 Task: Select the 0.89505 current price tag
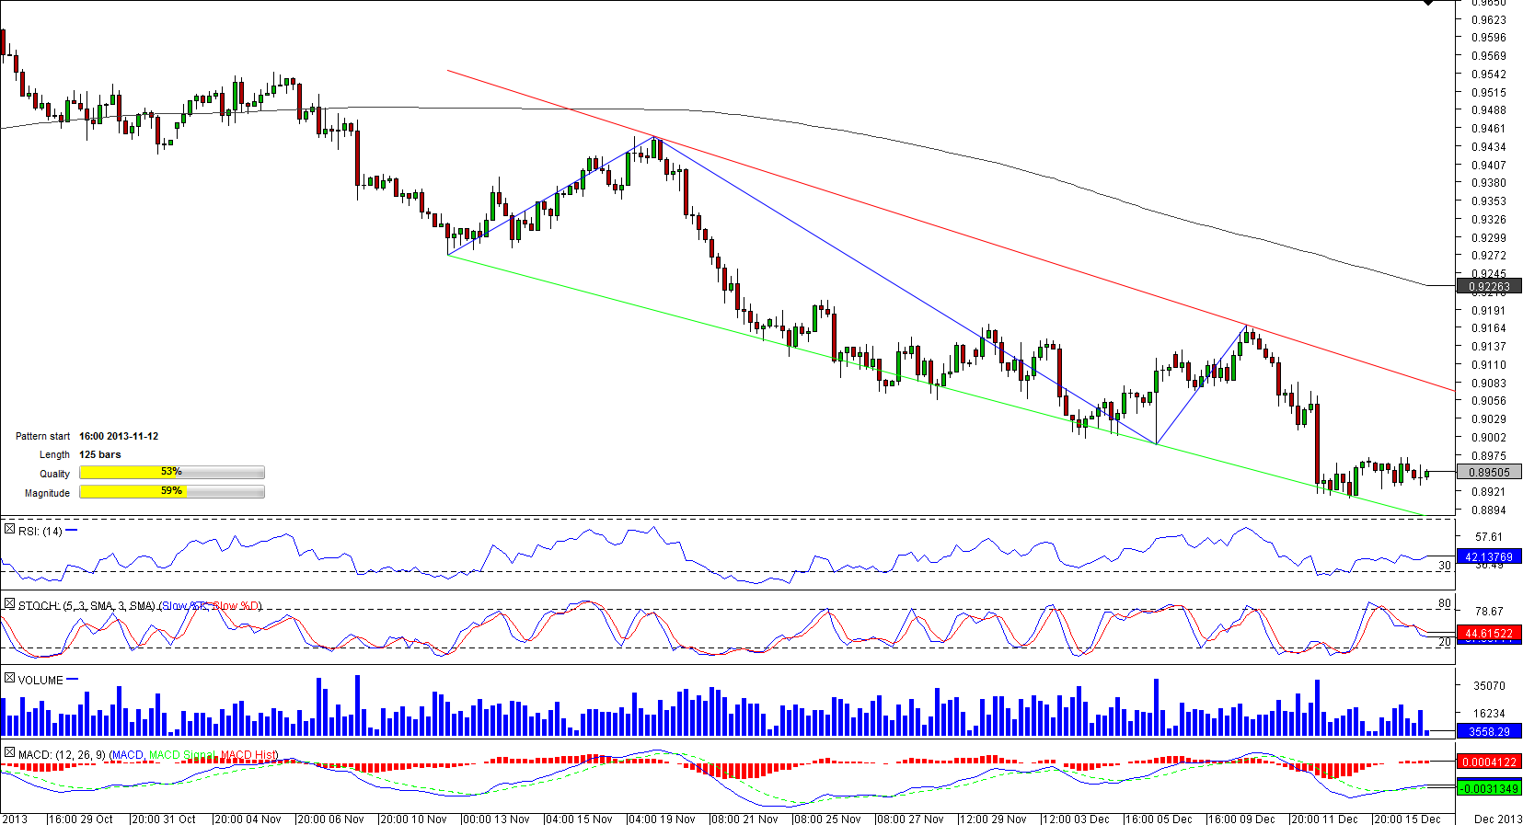click(1489, 473)
